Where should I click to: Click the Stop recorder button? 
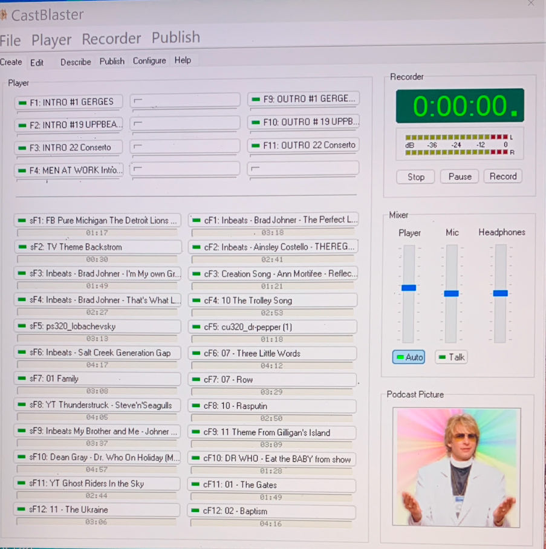[x=415, y=177]
